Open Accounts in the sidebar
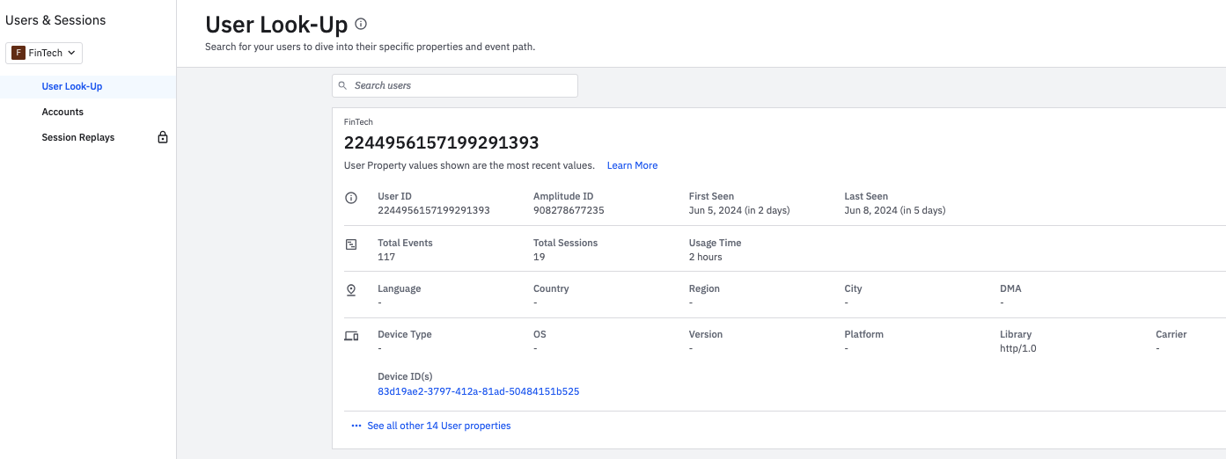This screenshot has height=459, width=1226. click(x=62, y=112)
